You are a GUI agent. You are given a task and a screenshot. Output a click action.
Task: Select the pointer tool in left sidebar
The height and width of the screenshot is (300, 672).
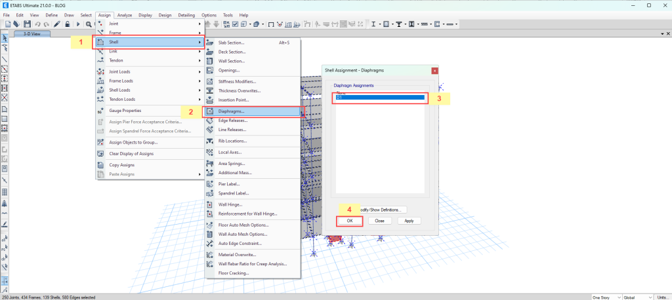5,38
